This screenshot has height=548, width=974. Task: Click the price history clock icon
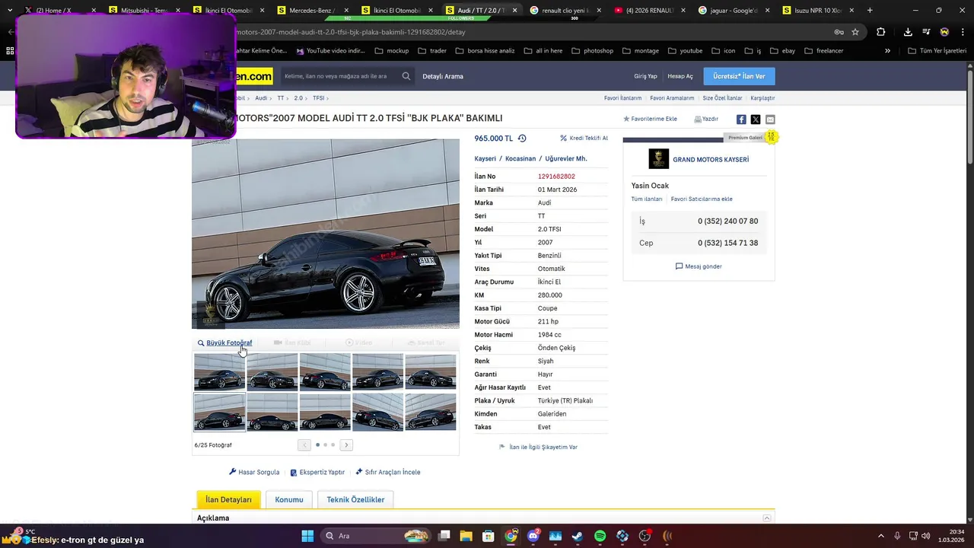[522, 139]
